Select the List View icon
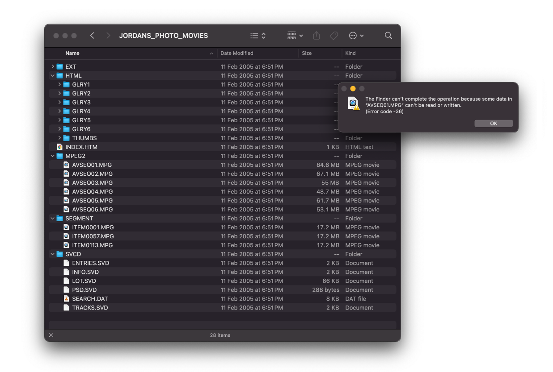The height and width of the screenshot is (372, 553). coord(254,35)
